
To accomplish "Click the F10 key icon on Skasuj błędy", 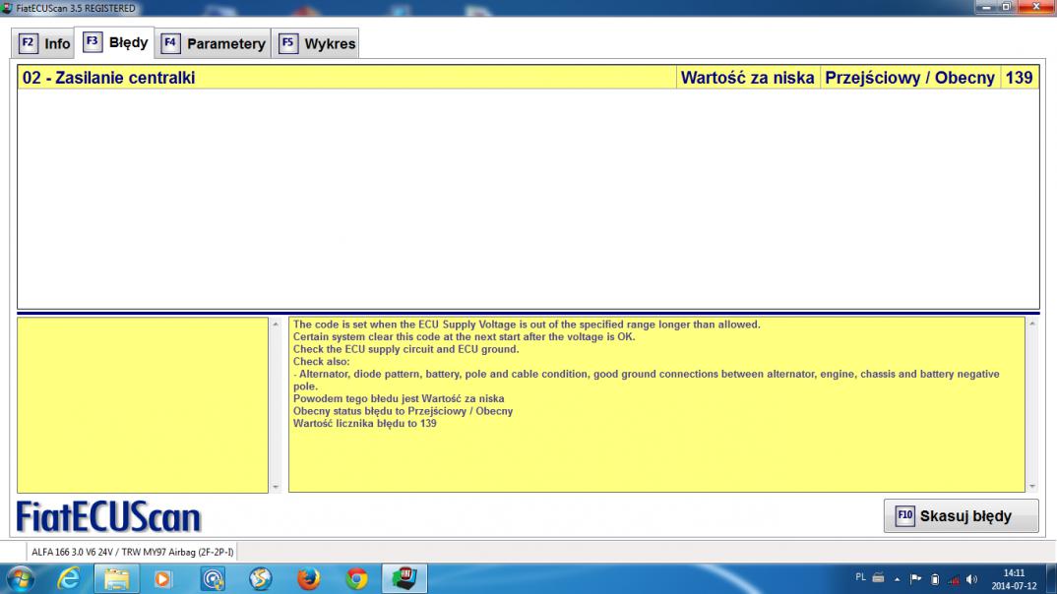I will coord(904,516).
